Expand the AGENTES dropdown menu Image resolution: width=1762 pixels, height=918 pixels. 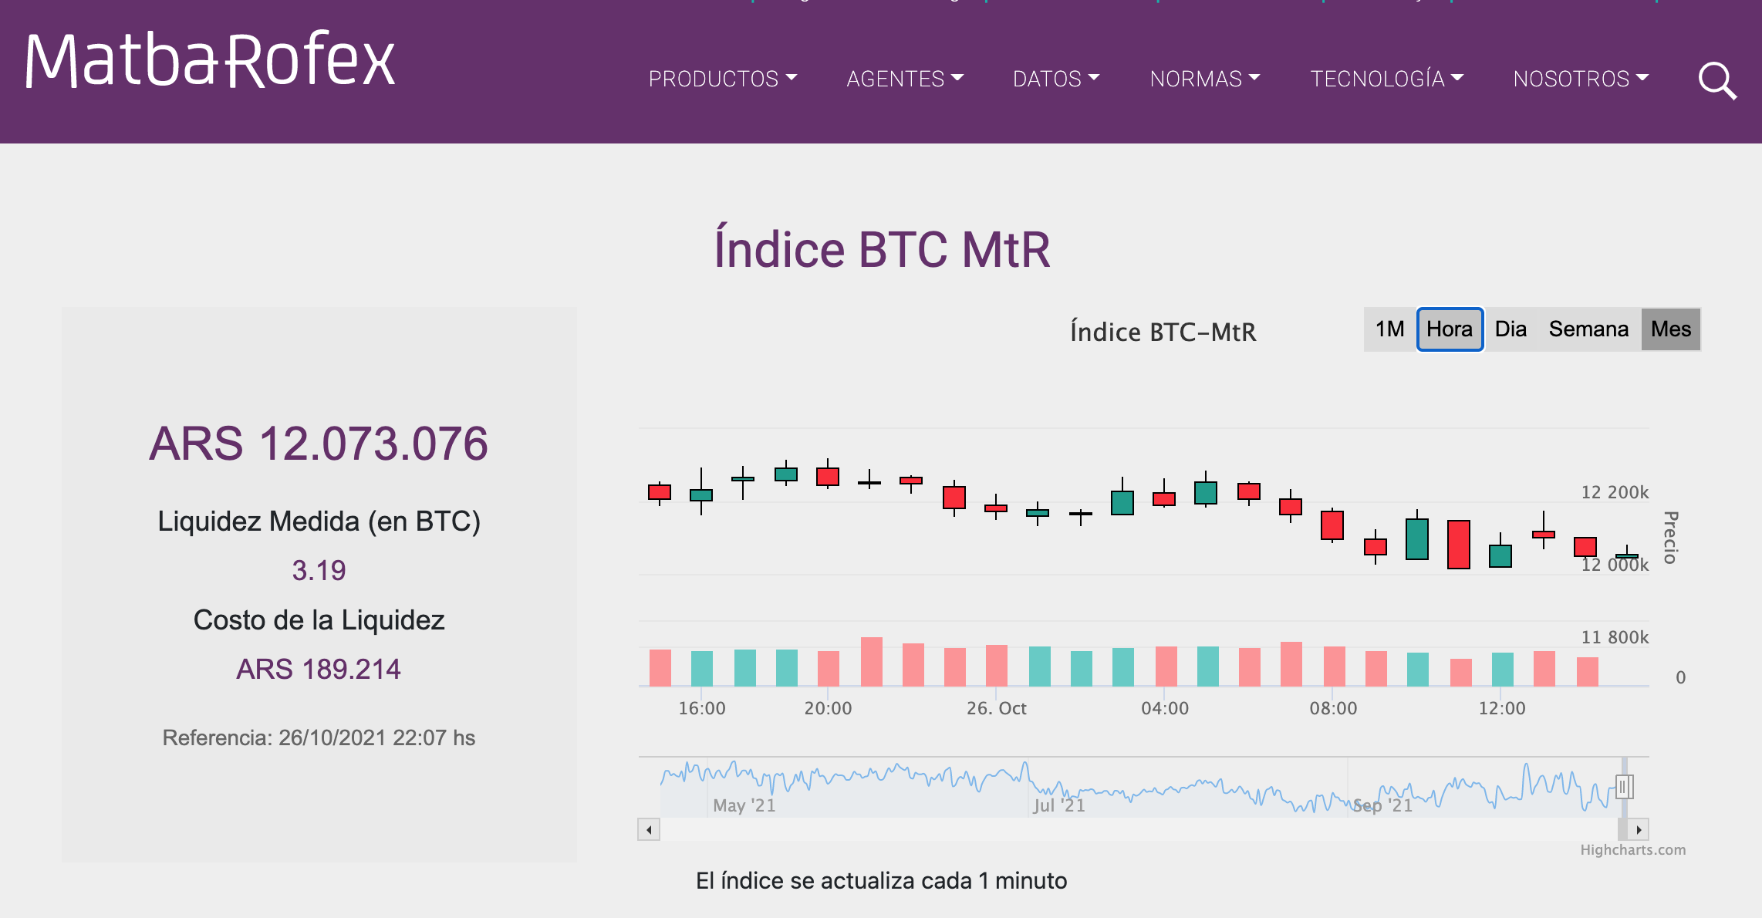click(904, 79)
